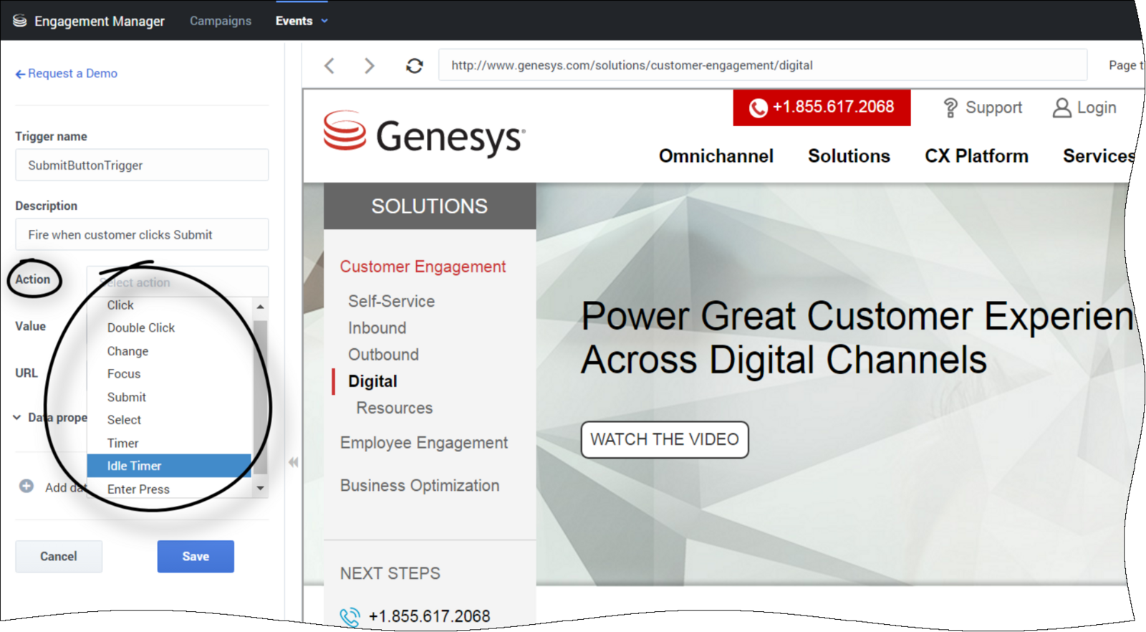This screenshot has width=1146, height=632.
Task: Click into Trigger name field
Action: [142, 165]
